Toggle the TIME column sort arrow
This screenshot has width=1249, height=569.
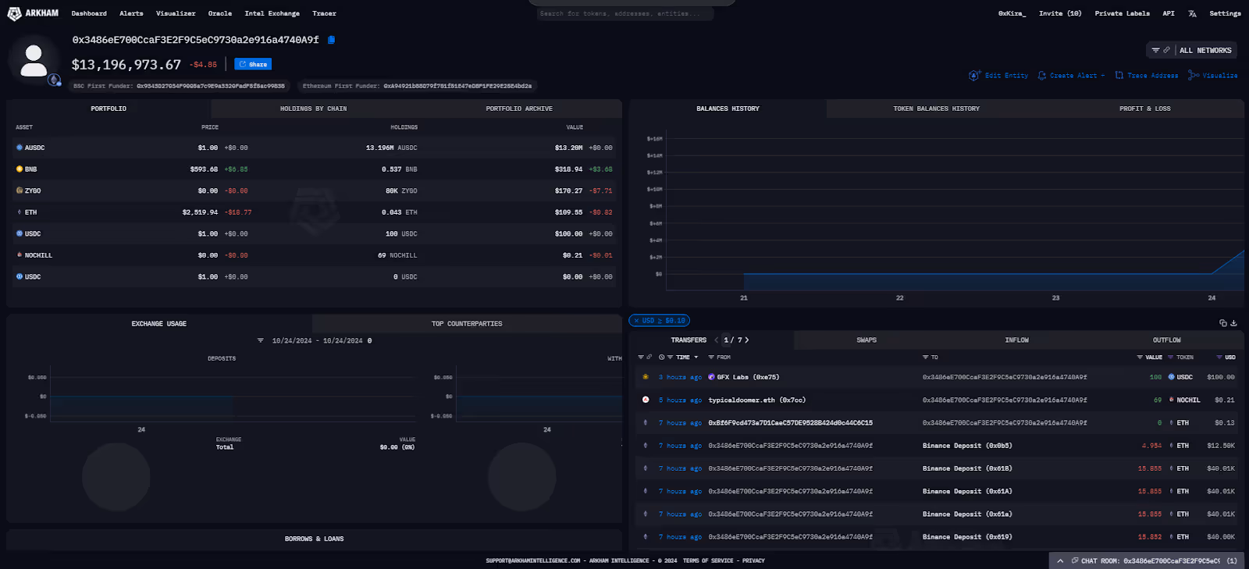pyautogui.click(x=696, y=357)
